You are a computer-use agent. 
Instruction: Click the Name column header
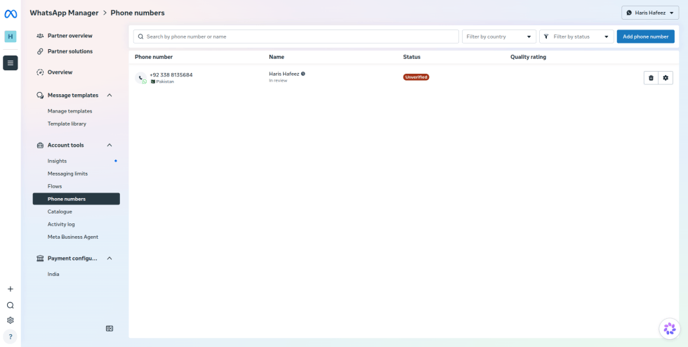click(x=277, y=57)
